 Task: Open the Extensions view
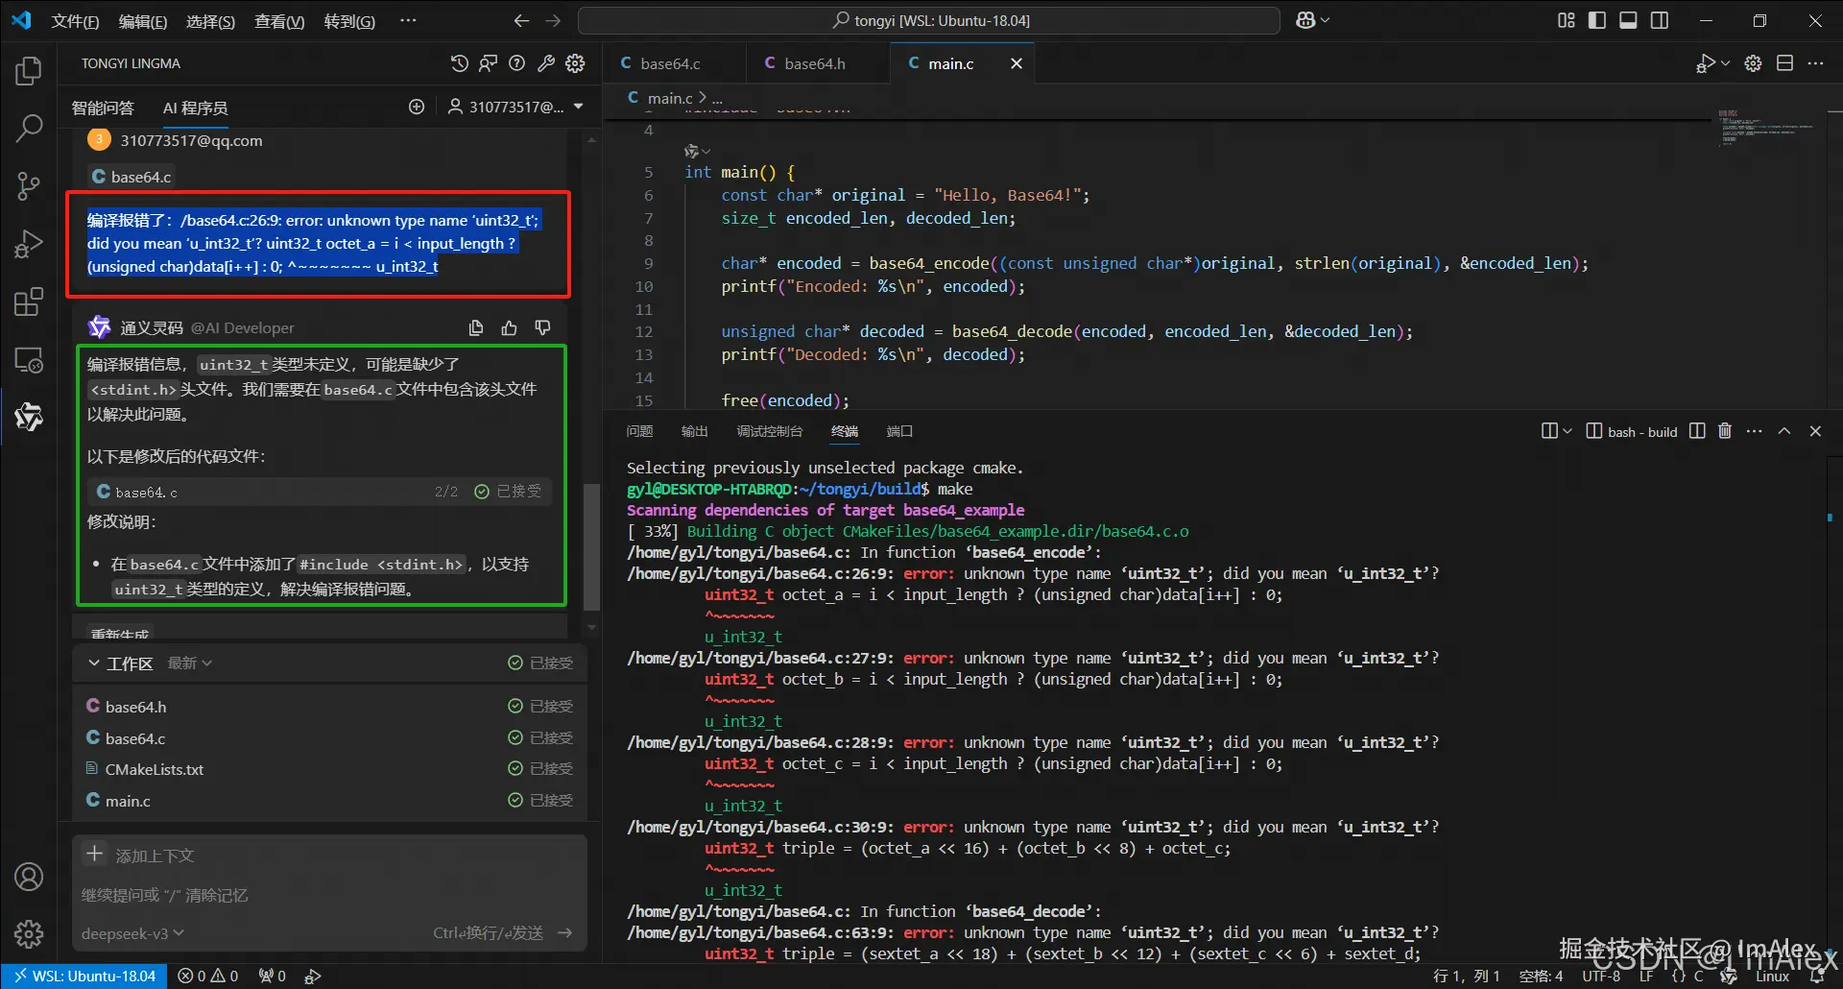[x=29, y=302]
